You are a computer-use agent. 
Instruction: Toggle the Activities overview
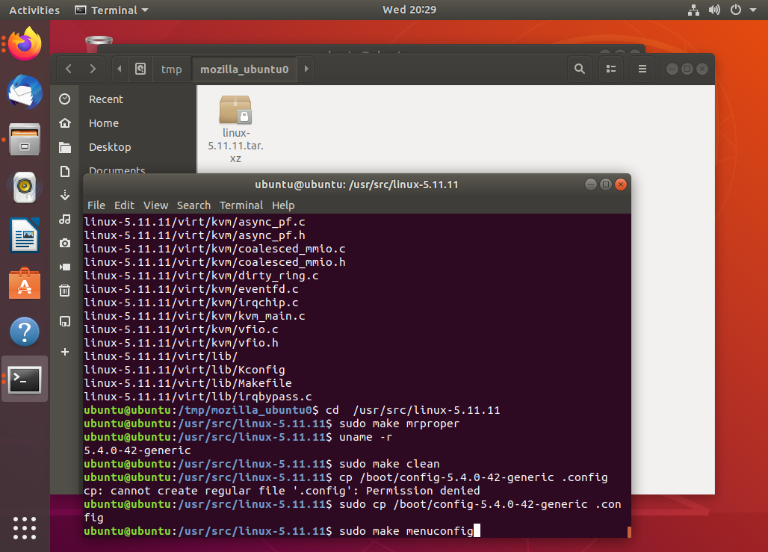34,10
